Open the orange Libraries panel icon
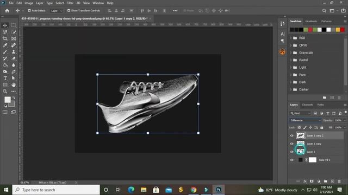The image size is (348, 195). tap(282, 52)
